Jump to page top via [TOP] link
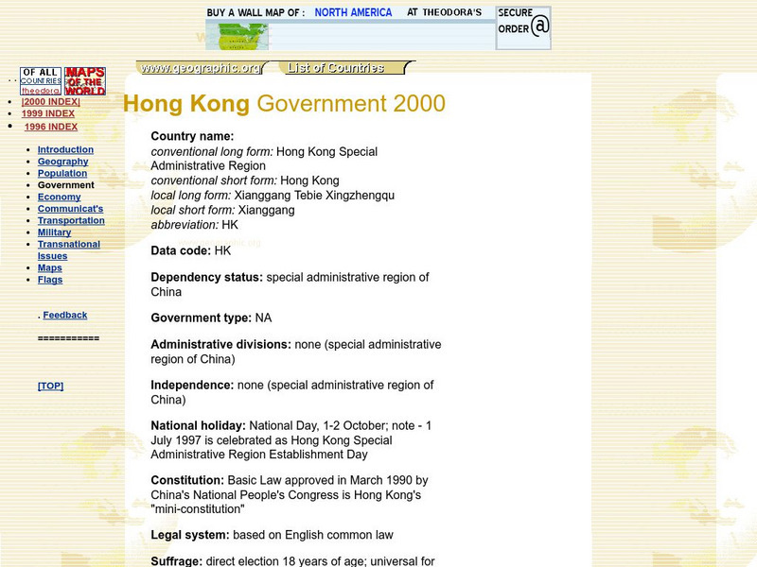757x567 pixels. (51, 386)
